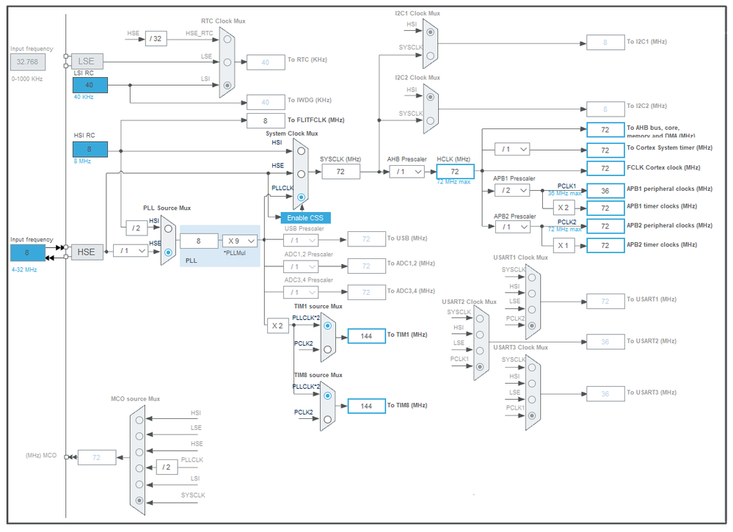The image size is (733, 532).
Task: Click the HSI RC 8 block
Action: point(90,149)
